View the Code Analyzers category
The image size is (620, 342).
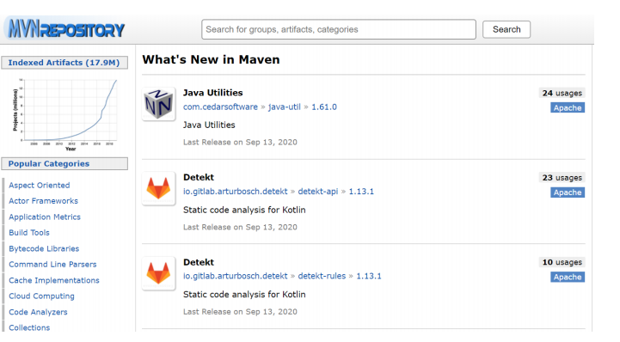38,312
